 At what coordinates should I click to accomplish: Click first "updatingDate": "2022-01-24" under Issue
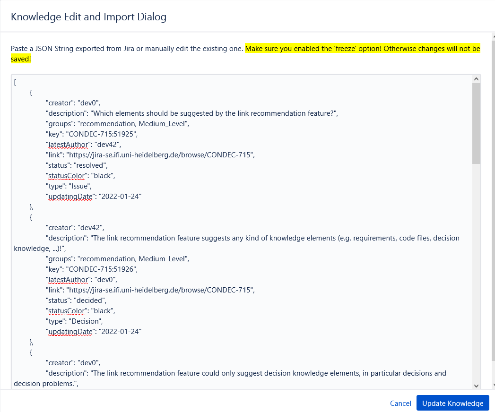94,197
